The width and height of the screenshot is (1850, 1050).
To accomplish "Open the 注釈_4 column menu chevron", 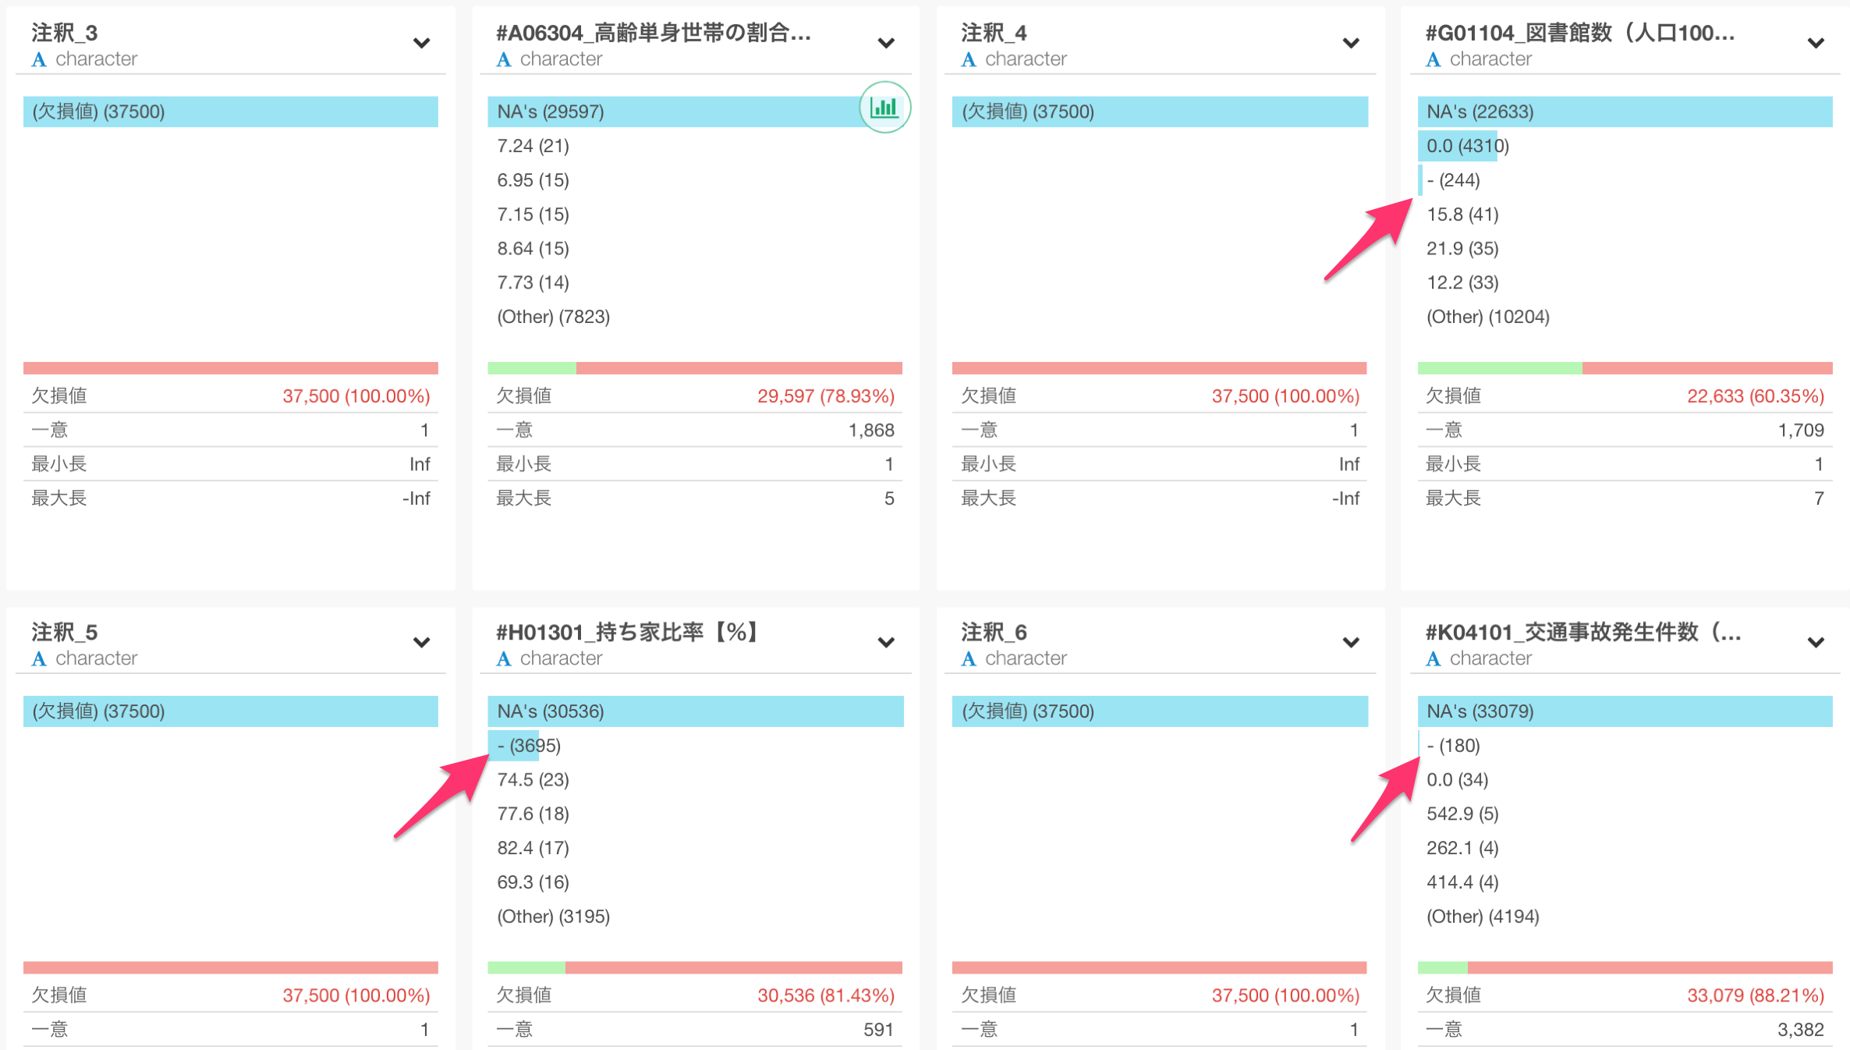I will coord(1351,43).
